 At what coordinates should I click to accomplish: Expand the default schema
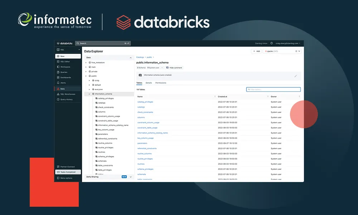(89, 85)
